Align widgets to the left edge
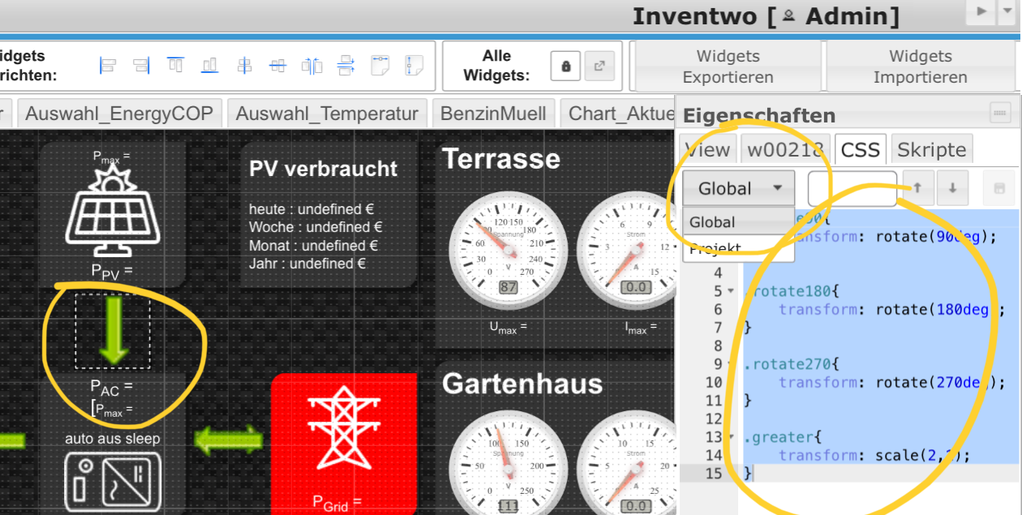 (x=108, y=66)
